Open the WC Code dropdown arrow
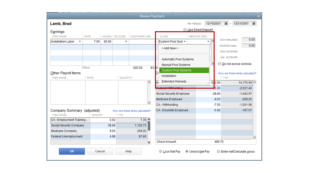This screenshot has height=173, width=309. (126, 42)
